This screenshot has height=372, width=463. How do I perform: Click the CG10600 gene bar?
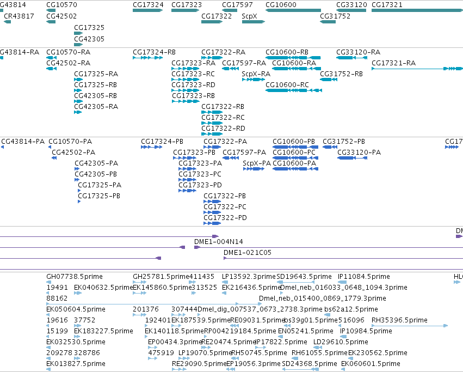293,10
